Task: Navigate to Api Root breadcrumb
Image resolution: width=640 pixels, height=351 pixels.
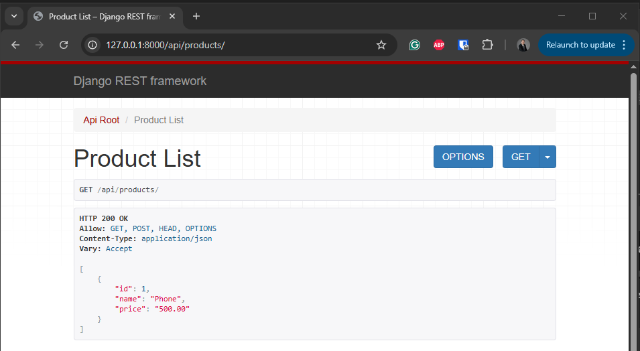Action: 101,120
